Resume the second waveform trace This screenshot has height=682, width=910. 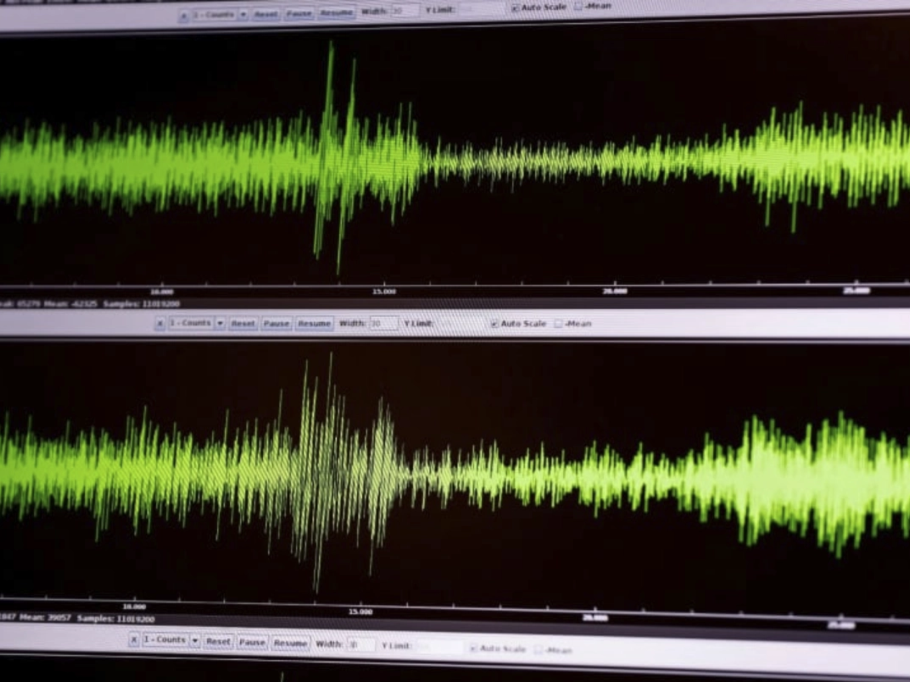coord(314,323)
